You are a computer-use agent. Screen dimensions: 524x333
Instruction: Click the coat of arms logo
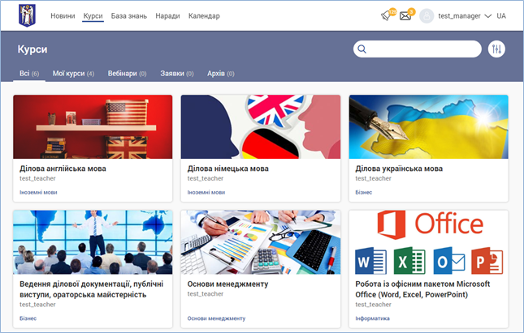pos(28,15)
